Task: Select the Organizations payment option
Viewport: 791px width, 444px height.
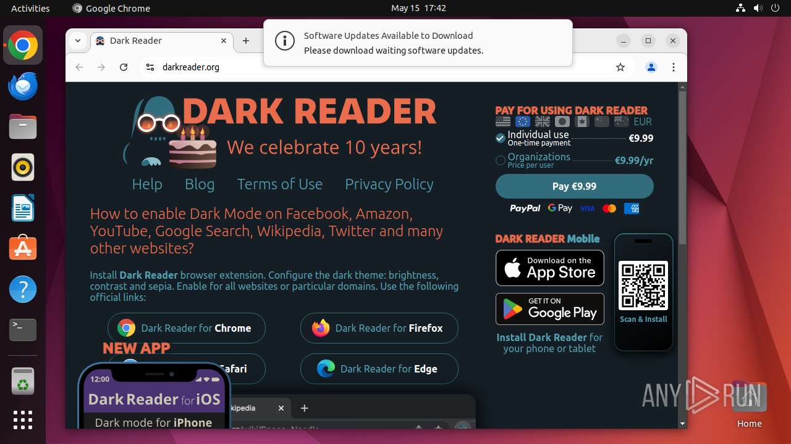Action: coord(574,160)
